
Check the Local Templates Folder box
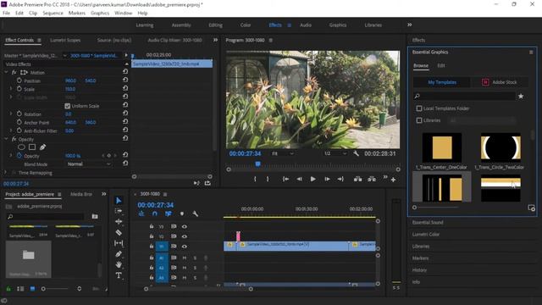pos(419,108)
